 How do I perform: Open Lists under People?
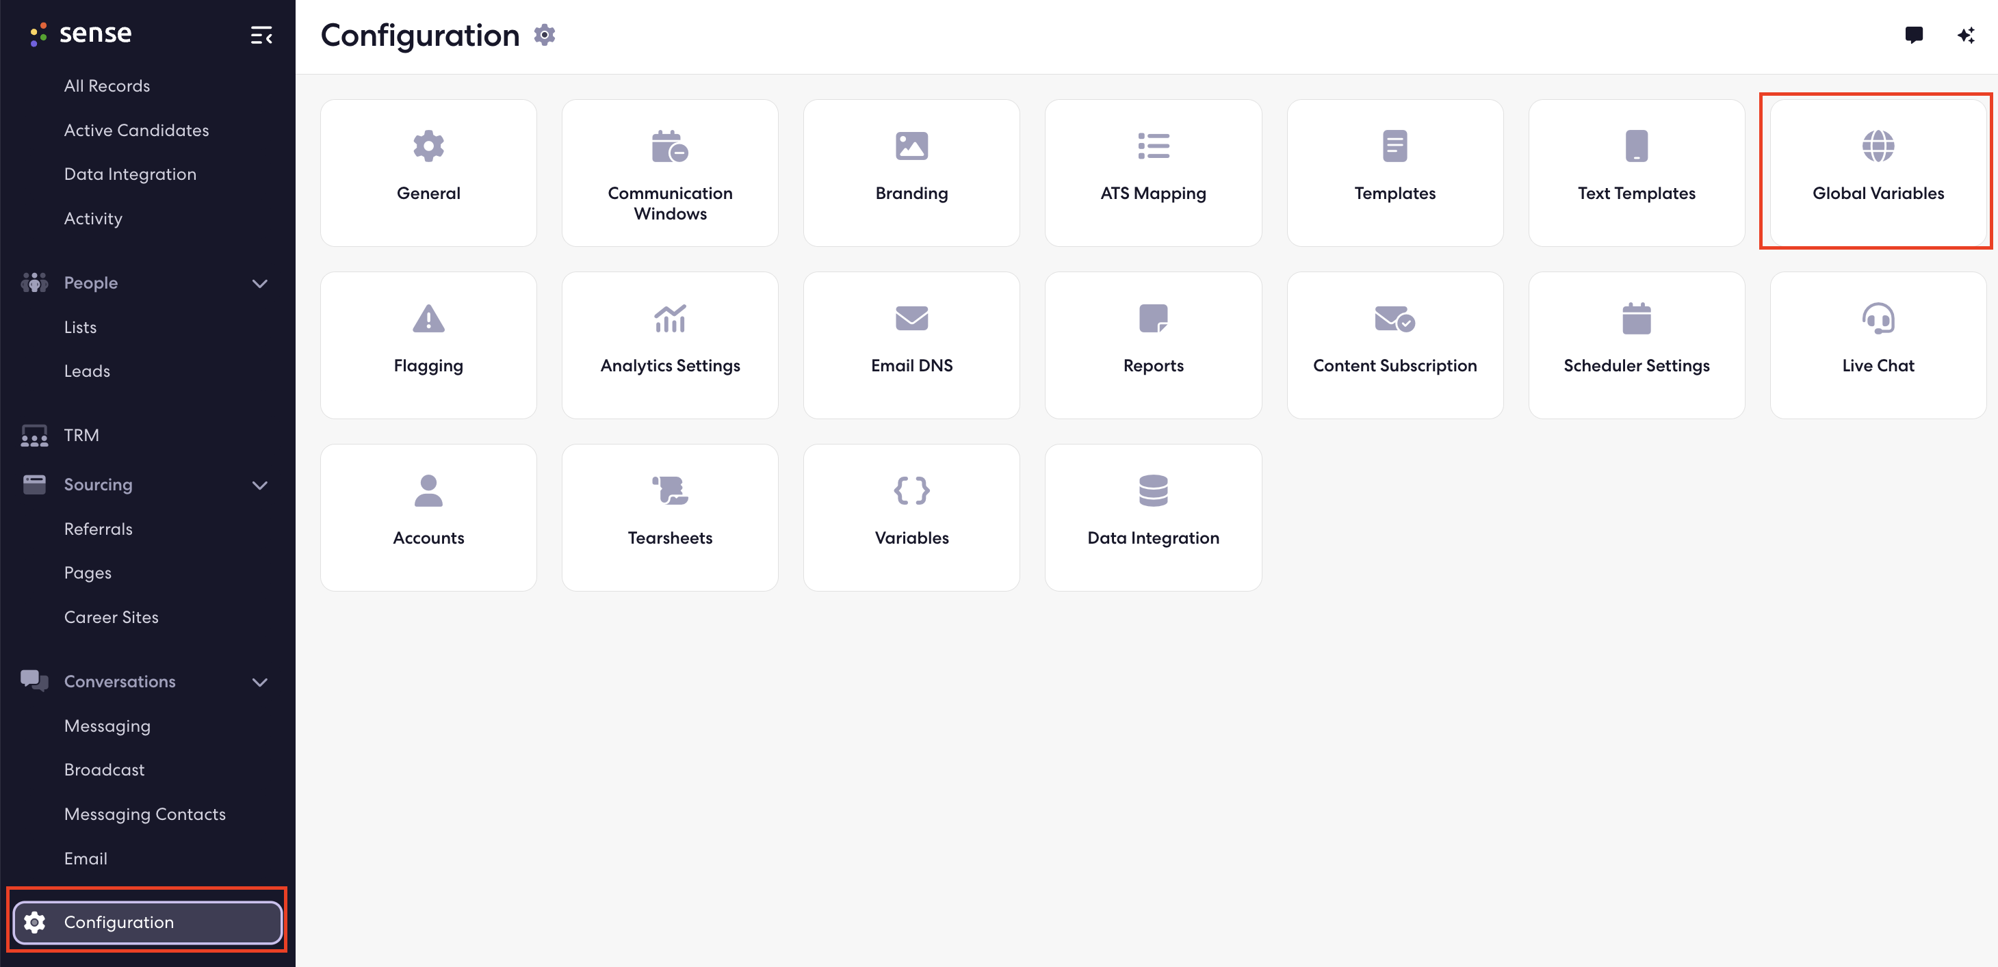(80, 328)
